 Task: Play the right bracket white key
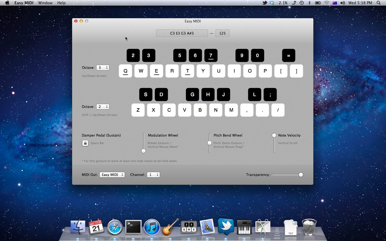click(x=296, y=71)
